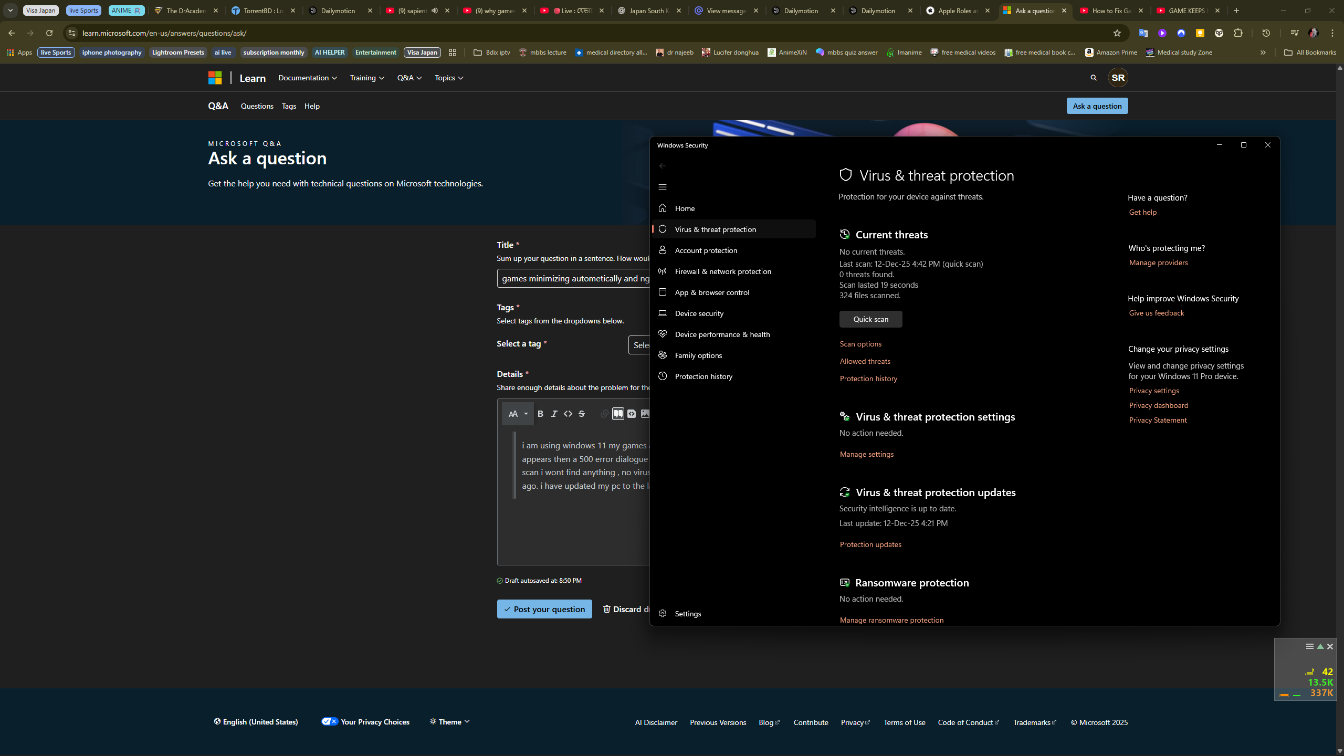Image resolution: width=1344 pixels, height=756 pixels.
Task: Toggle the blockquote icon in editor toolbar
Action: pyautogui.click(x=618, y=414)
